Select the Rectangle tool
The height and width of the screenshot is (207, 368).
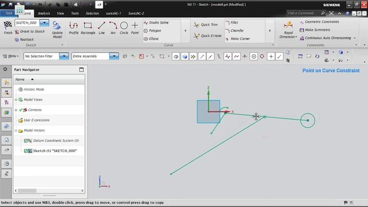tap(88, 28)
